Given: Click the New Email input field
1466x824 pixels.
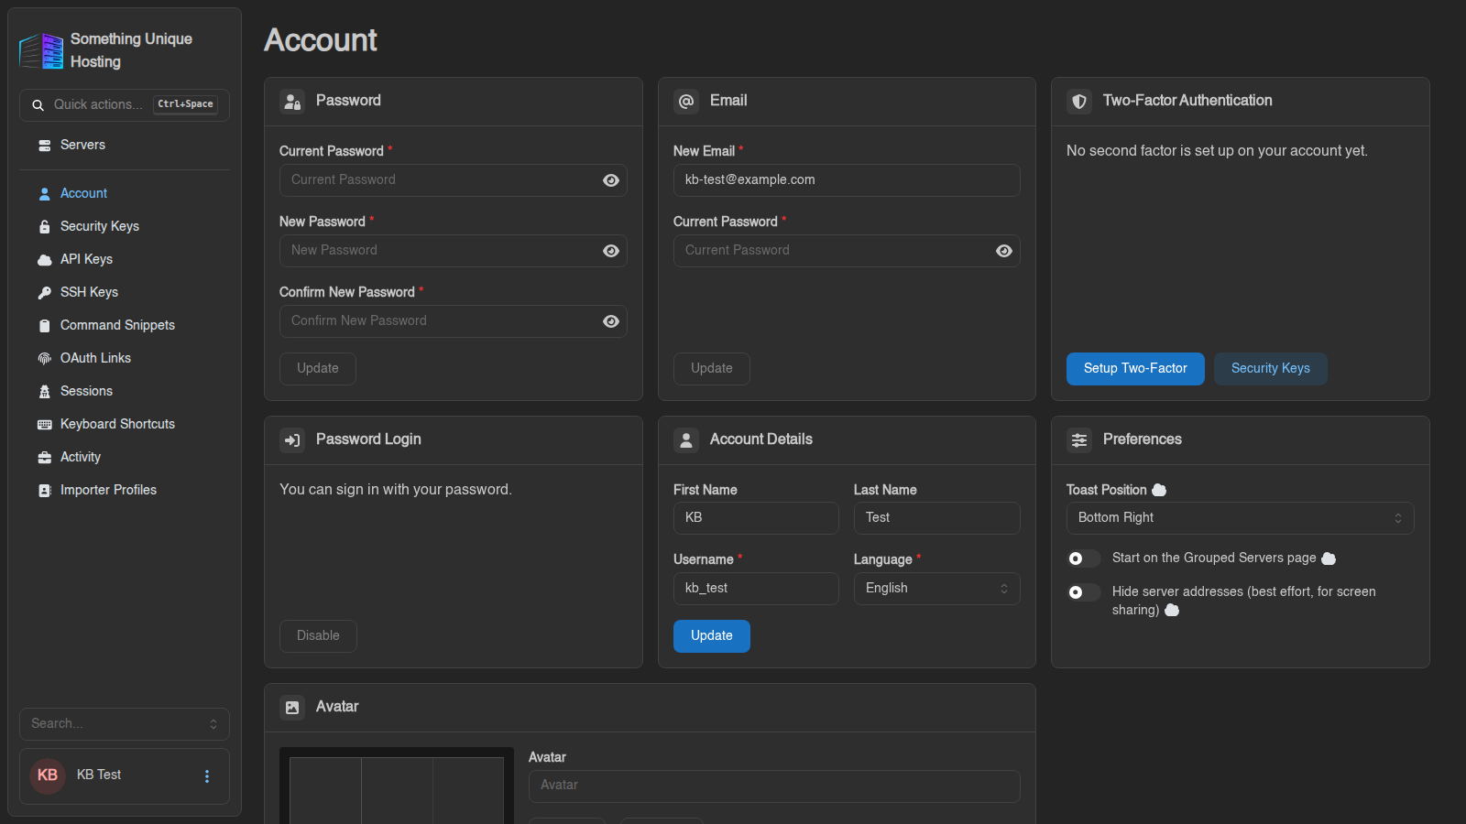Looking at the screenshot, I should point(847,180).
